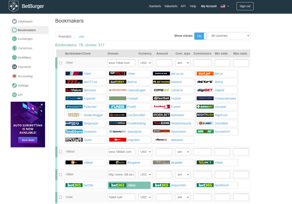Image resolution: width=292 pixels, height=204 pixels.
Task: Enable the 188bet bookmaker checkbox
Action: 60,152
